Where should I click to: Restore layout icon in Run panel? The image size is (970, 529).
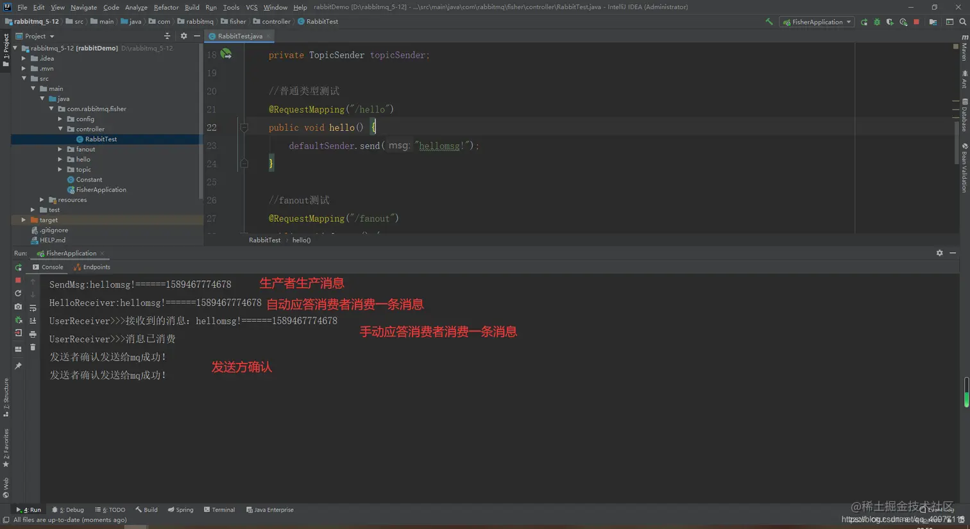[18, 349]
